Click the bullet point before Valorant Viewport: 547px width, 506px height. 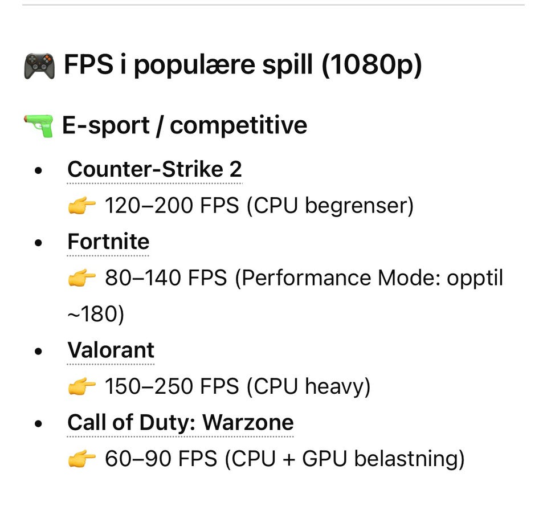[38, 350]
